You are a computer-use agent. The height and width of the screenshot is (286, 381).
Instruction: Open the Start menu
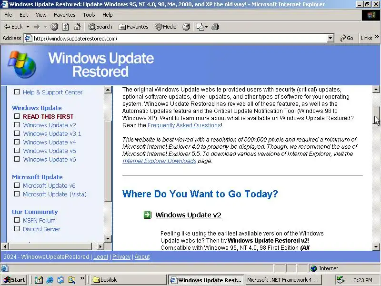coord(14,280)
